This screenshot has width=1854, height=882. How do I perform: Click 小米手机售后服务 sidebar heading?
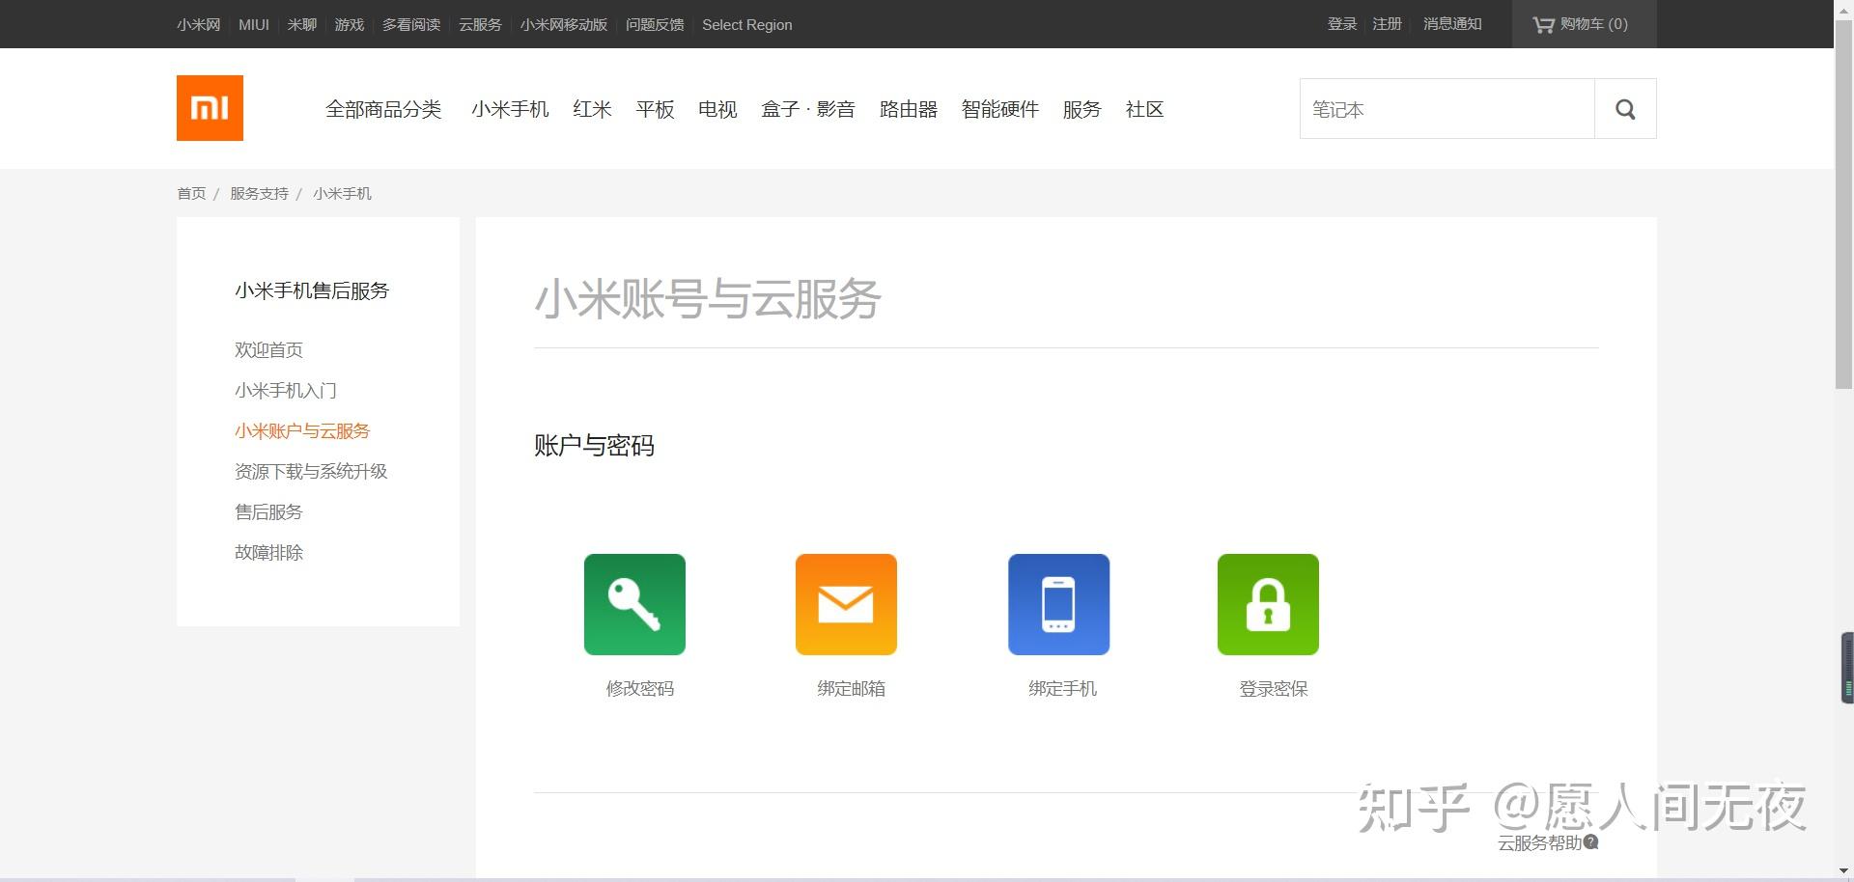tap(312, 290)
